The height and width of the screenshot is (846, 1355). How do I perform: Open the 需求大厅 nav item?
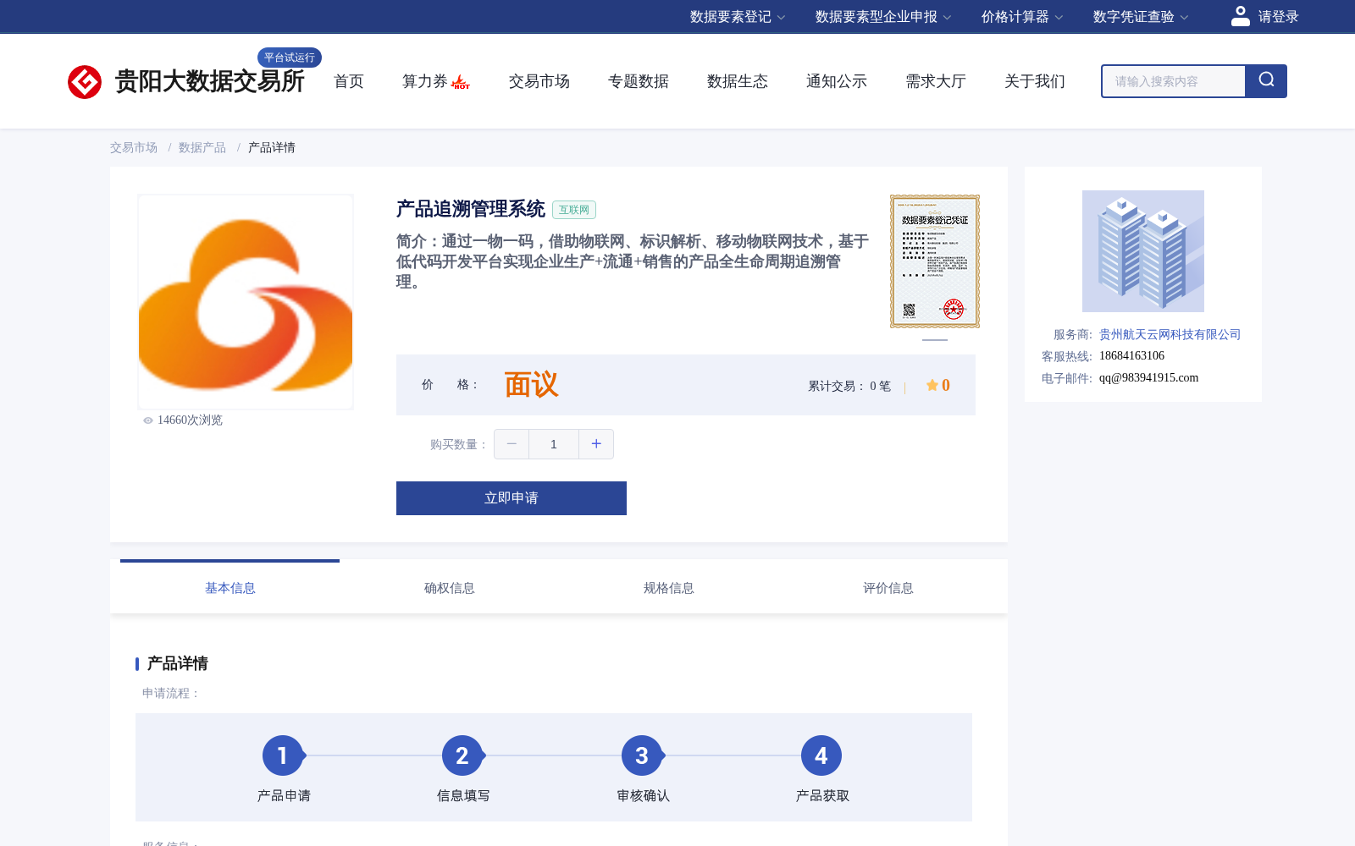[x=936, y=81]
